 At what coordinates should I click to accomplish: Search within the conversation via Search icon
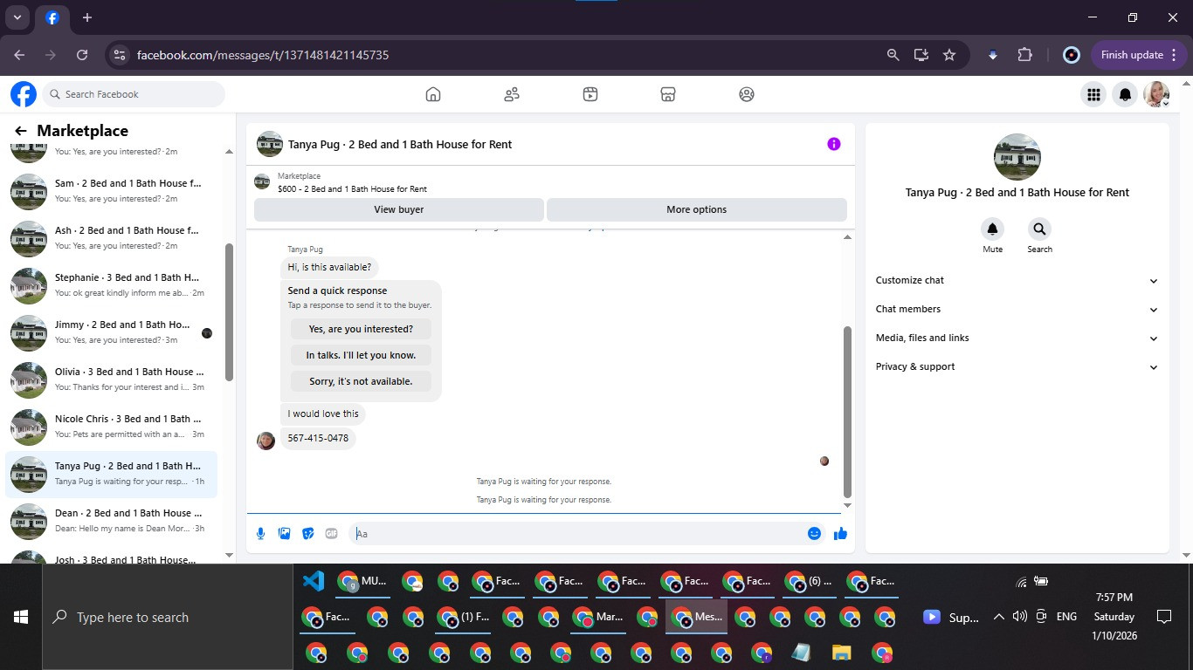pos(1039,229)
